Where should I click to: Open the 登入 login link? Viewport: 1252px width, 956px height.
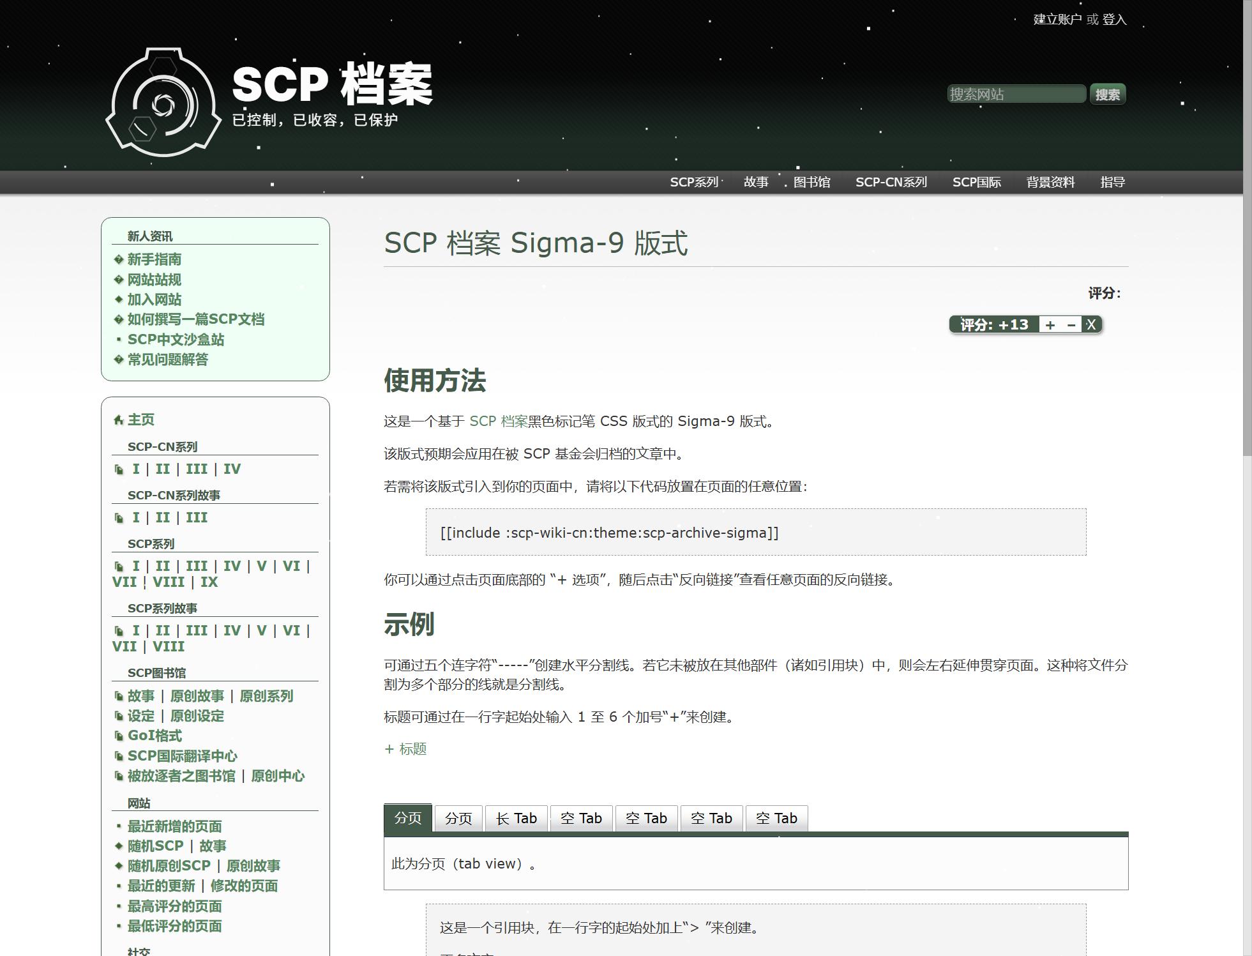coord(1114,20)
